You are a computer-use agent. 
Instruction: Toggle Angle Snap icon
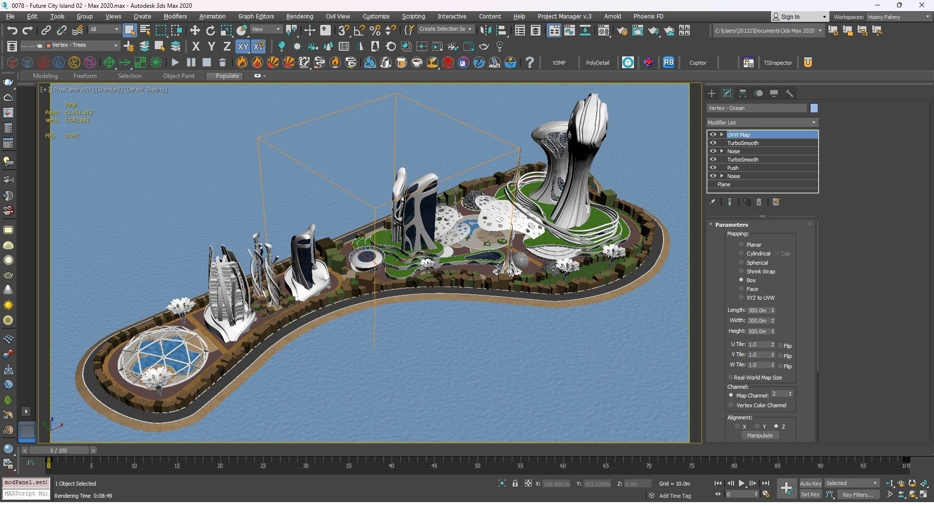tap(359, 31)
